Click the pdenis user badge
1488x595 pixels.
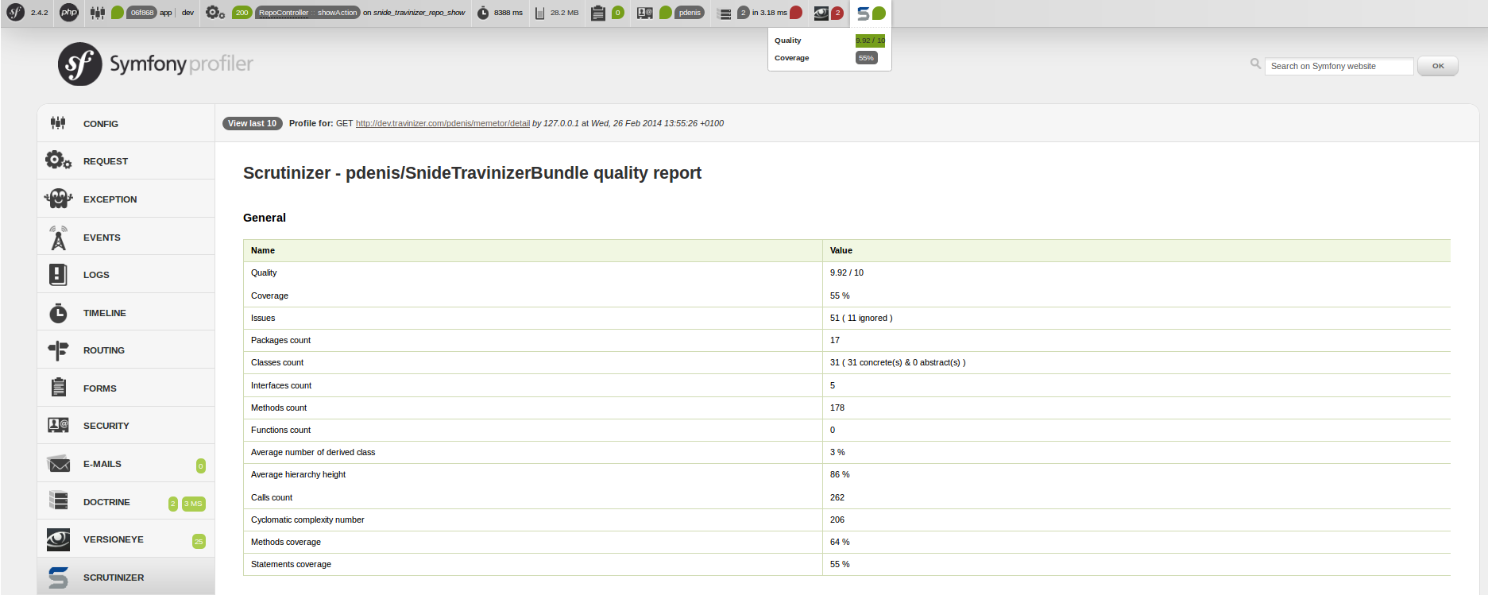coord(690,13)
